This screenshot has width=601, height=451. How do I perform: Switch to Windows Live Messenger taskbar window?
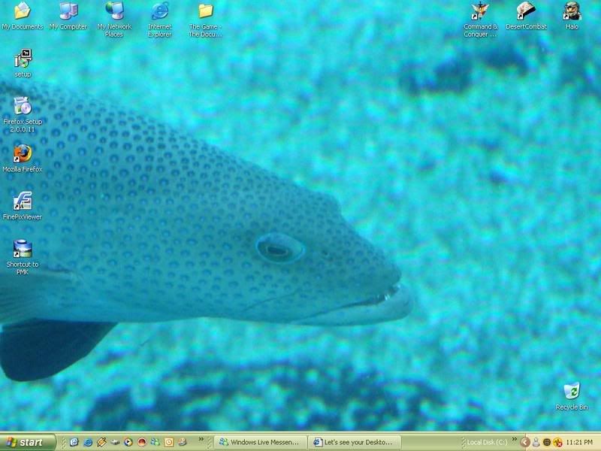260,442
